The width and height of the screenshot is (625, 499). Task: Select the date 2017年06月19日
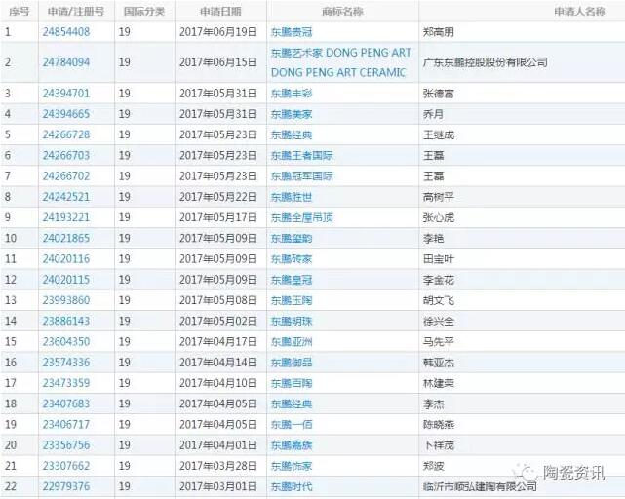click(x=218, y=32)
